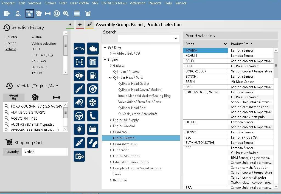Select the fuel pump category icon
This screenshot has height=194, width=281.
93,75
